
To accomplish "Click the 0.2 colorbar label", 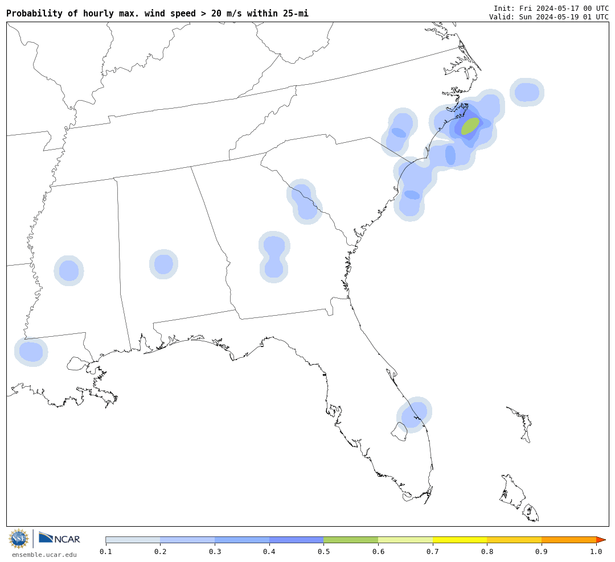I will coord(161,552).
